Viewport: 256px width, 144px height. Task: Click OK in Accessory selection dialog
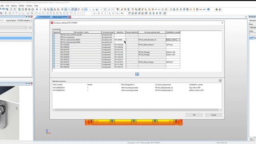pos(194,115)
